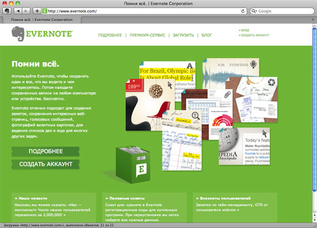Open the ПРЕМИУМ-СЕРВИС navigation item
This screenshot has height=228, width=317.
[x=148, y=35]
